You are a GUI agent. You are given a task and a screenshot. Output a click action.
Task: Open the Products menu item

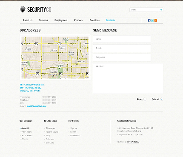(79, 20)
